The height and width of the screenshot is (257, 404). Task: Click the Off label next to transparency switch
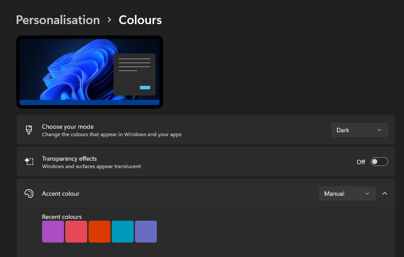[361, 162]
